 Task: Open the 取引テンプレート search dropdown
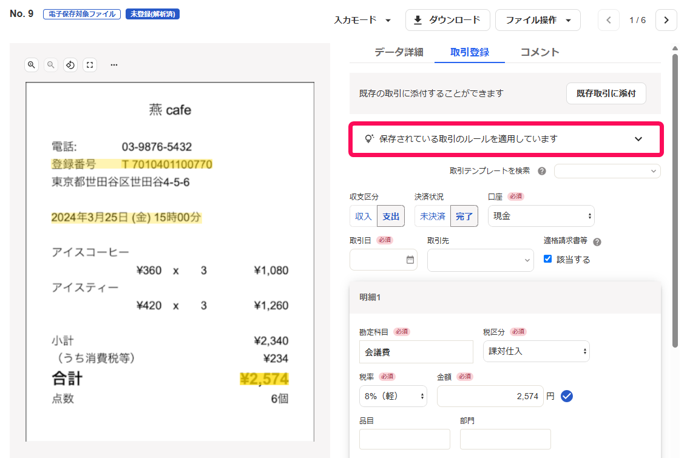[607, 171]
